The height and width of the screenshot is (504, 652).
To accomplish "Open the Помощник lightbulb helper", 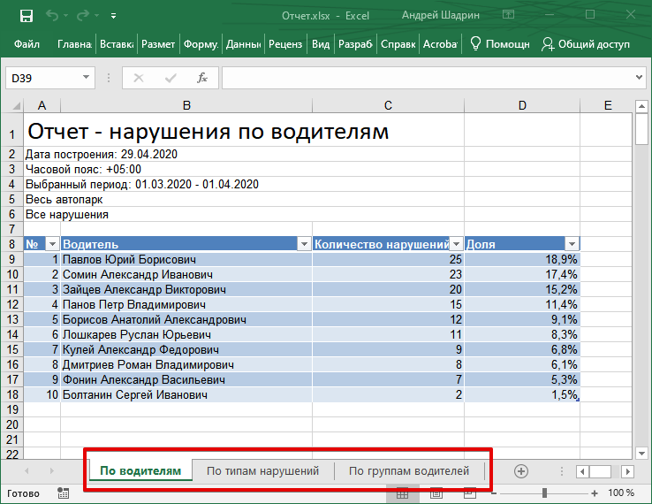I will [499, 43].
